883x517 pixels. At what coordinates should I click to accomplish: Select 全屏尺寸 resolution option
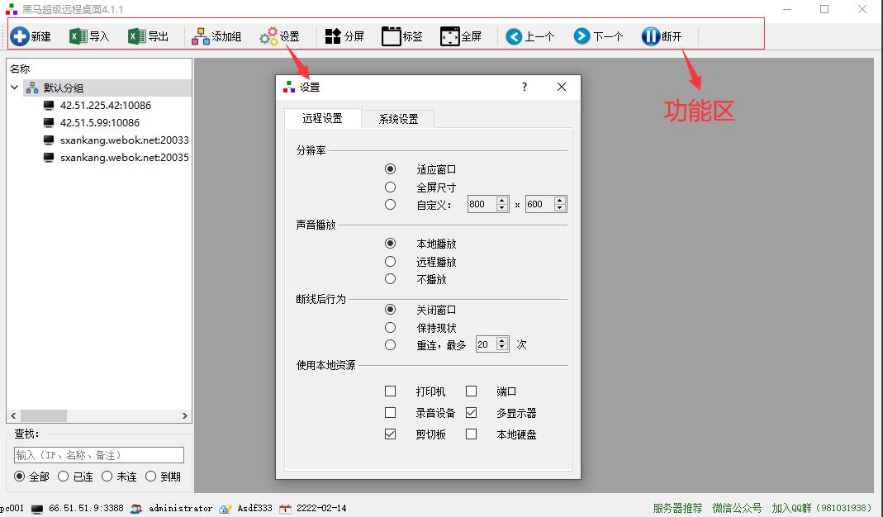point(390,187)
